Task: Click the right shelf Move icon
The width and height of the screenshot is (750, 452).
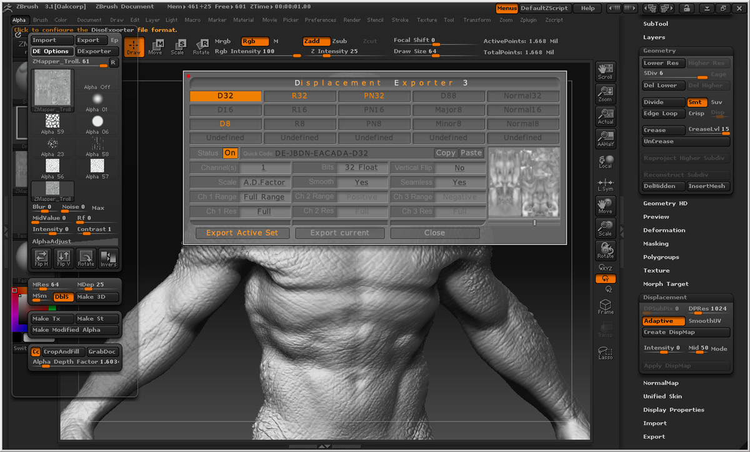Action: pos(605,206)
